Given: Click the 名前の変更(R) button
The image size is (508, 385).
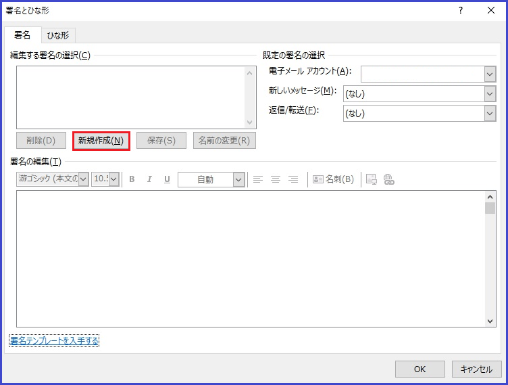Looking at the screenshot, I should click(x=224, y=141).
